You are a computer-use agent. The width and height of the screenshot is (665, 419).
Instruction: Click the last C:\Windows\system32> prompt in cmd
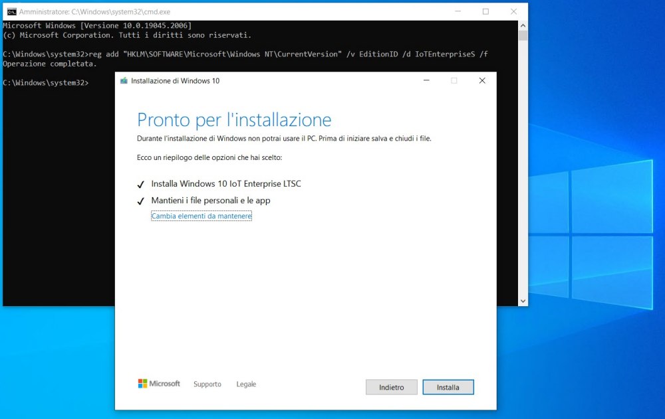pos(45,82)
